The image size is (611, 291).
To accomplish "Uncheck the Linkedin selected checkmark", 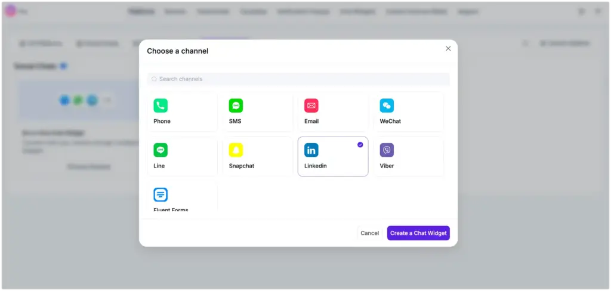I will tap(360, 144).
